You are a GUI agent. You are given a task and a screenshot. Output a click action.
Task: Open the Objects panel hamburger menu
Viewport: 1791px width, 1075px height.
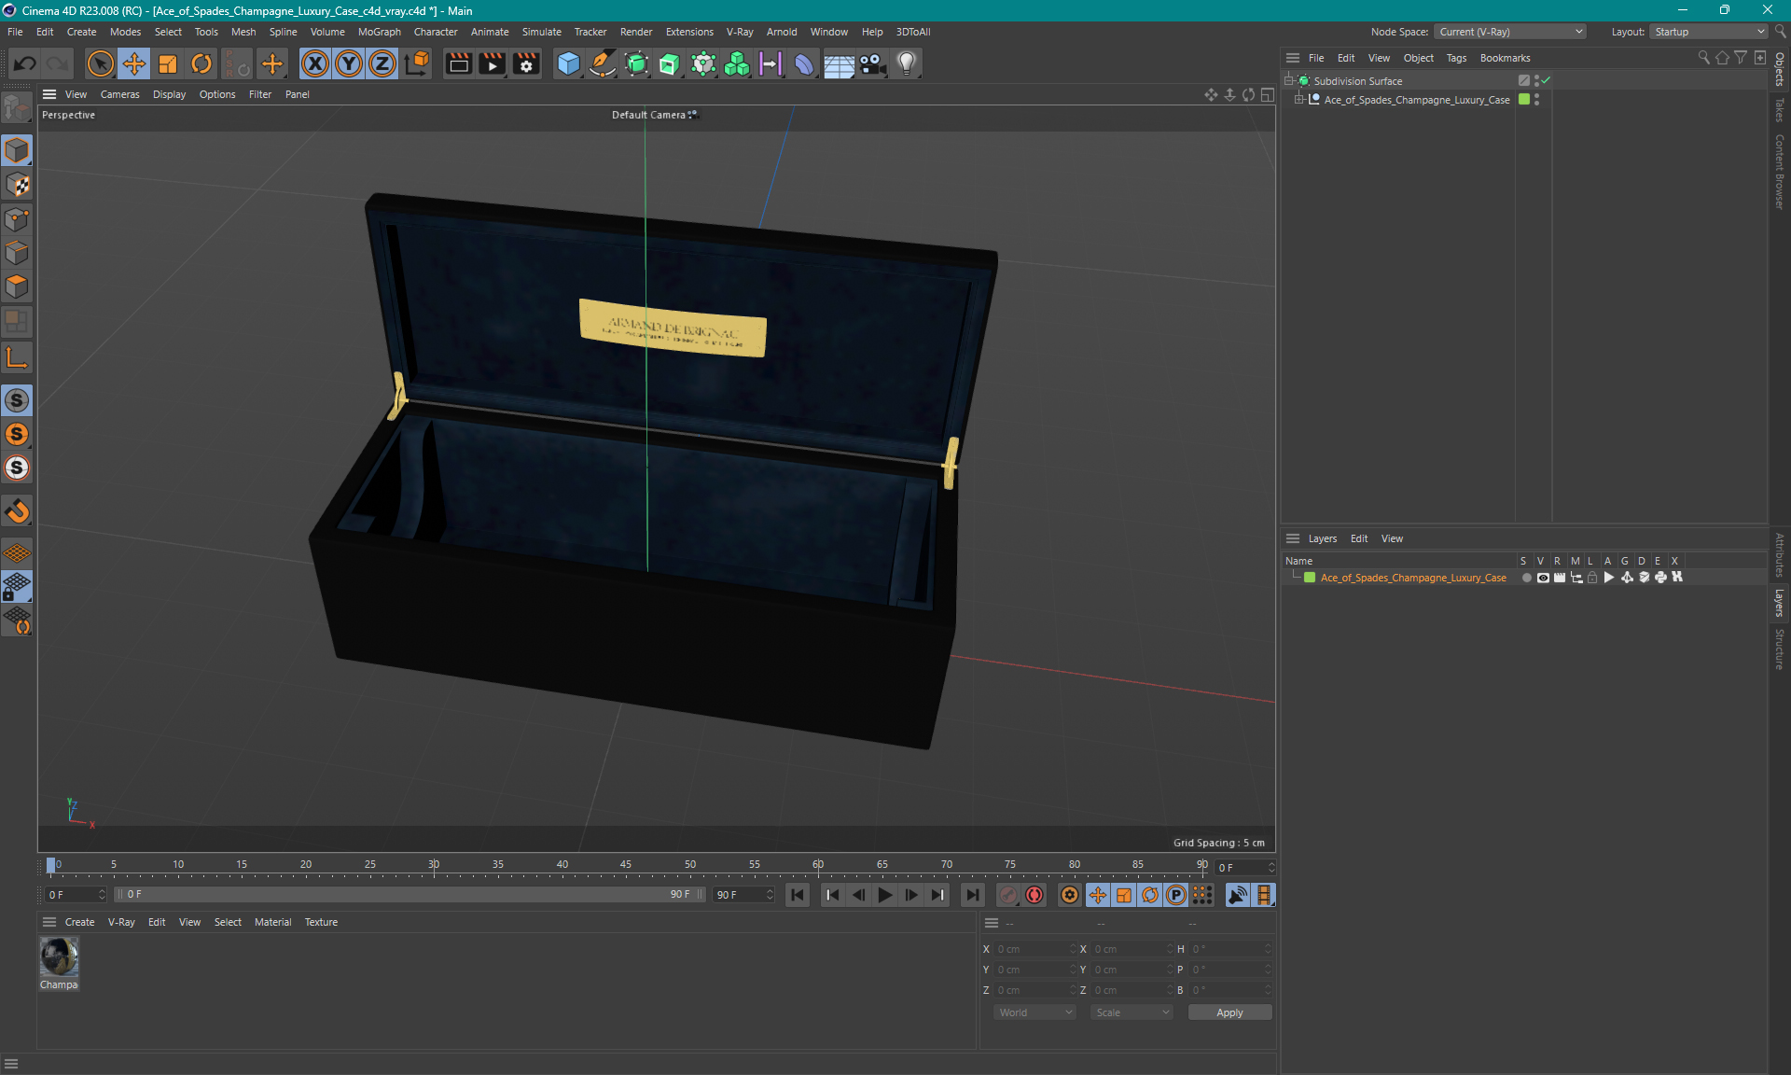tap(1293, 58)
